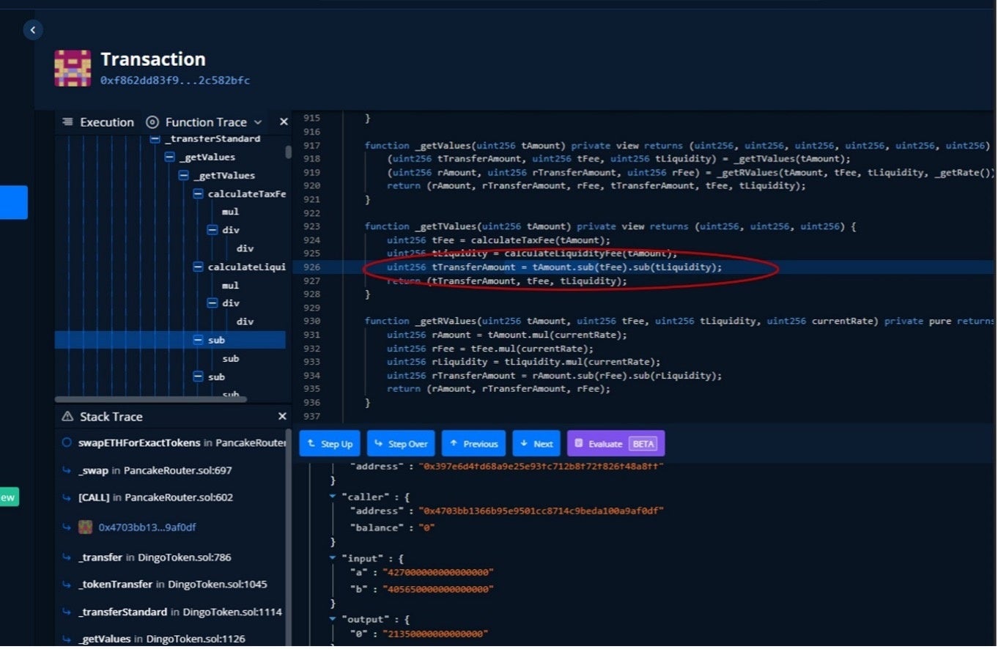Click the back chevron icon above Transaction
Viewport: 998px width, 649px height.
pos(33,30)
